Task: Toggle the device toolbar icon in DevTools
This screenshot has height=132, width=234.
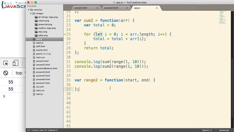Action: tap(15, 63)
